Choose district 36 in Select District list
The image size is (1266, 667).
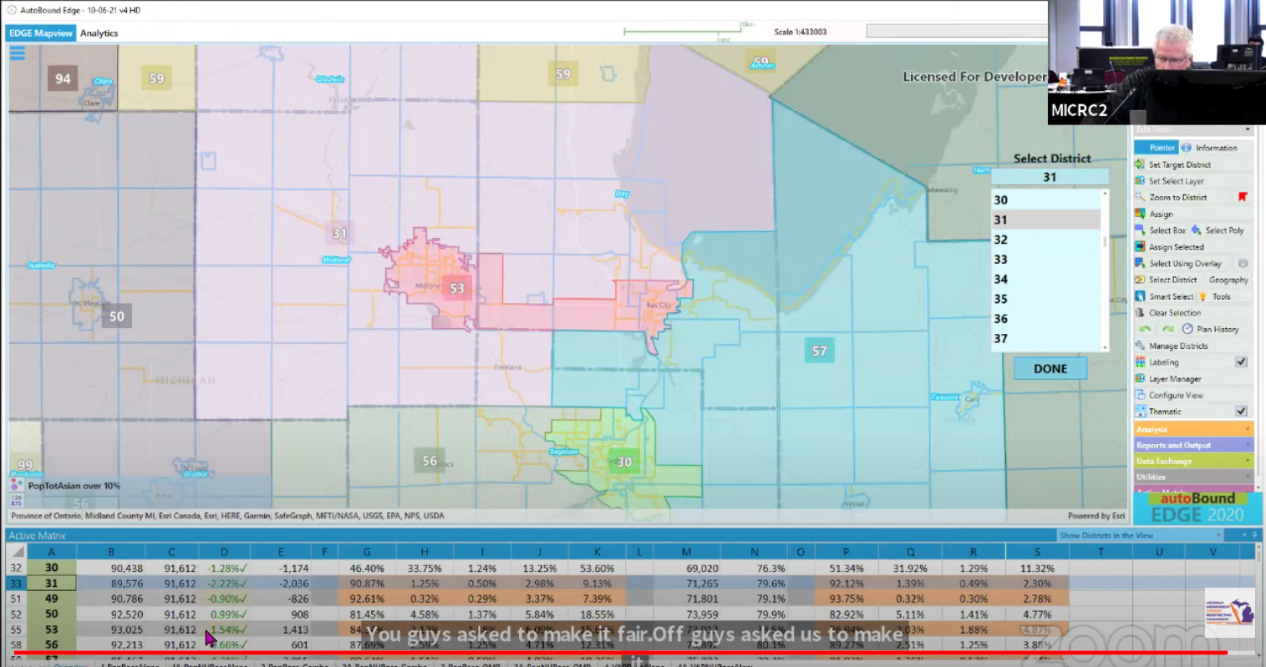point(1046,319)
